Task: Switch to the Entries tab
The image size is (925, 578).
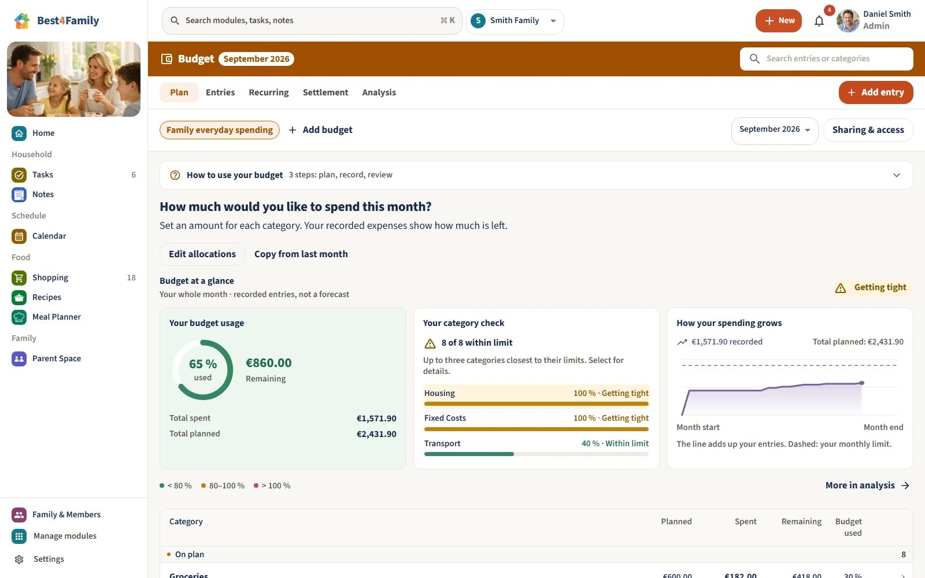Action: pos(220,92)
